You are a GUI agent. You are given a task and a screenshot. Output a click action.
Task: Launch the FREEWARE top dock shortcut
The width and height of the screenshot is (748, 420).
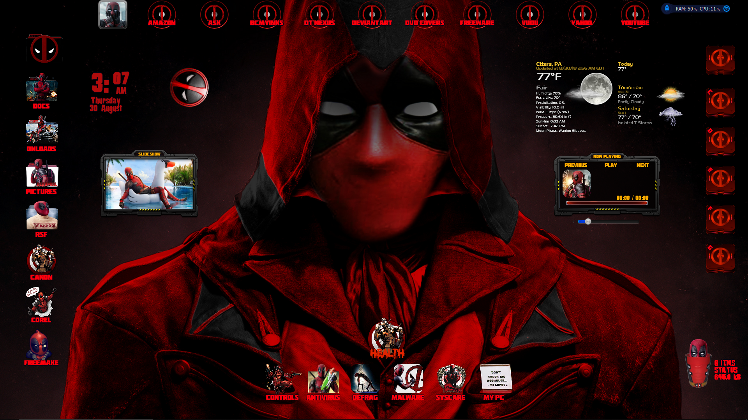(477, 14)
